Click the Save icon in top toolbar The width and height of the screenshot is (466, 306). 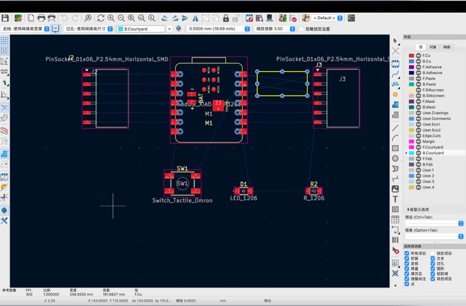pyautogui.click(x=5, y=18)
